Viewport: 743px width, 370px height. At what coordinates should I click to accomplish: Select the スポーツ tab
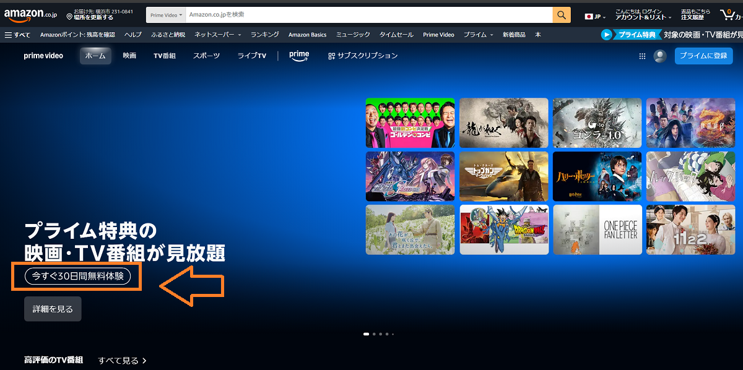point(206,56)
